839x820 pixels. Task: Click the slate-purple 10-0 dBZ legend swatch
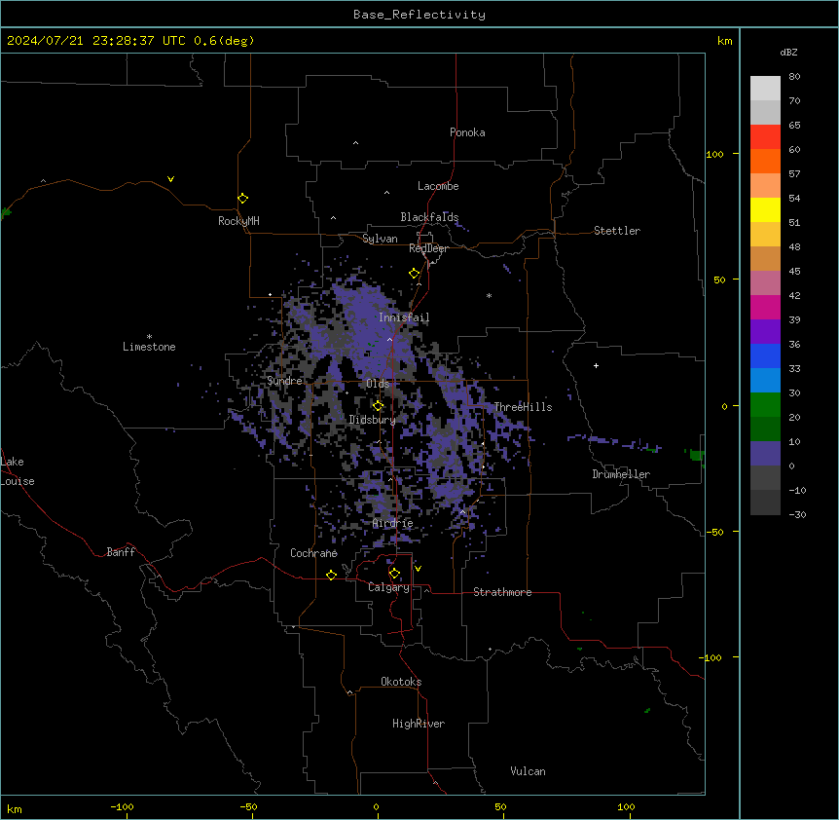pyautogui.click(x=765, y=454)
